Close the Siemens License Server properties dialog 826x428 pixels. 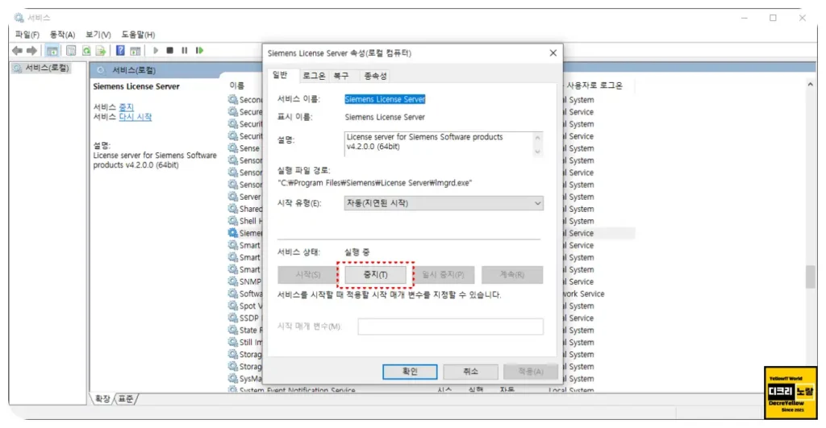(553, 53)
